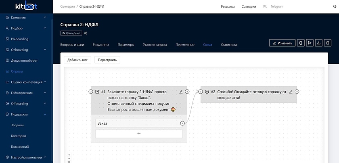Click the plus circle on step #1
The image size is (339, 163).
pyautogui.click(x=187, y=92)
